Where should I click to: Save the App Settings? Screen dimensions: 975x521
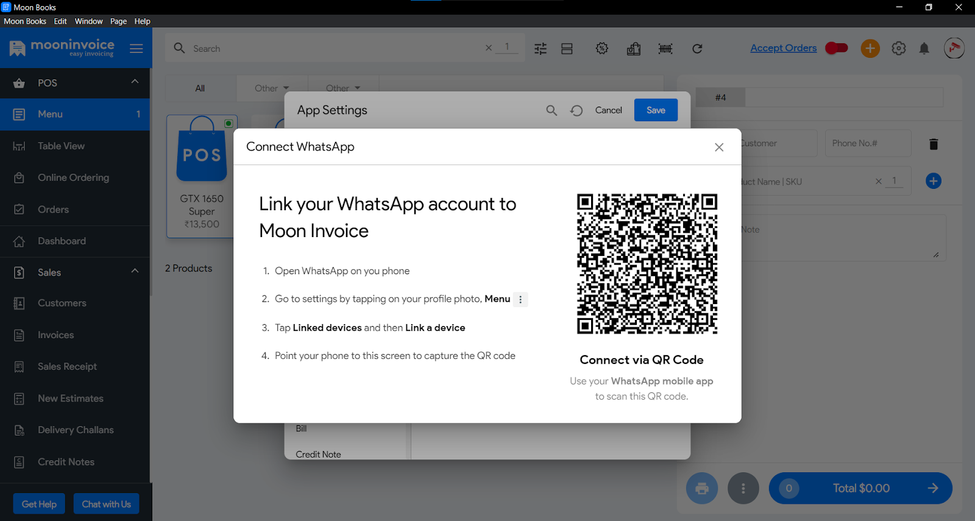tap(656, 110)
